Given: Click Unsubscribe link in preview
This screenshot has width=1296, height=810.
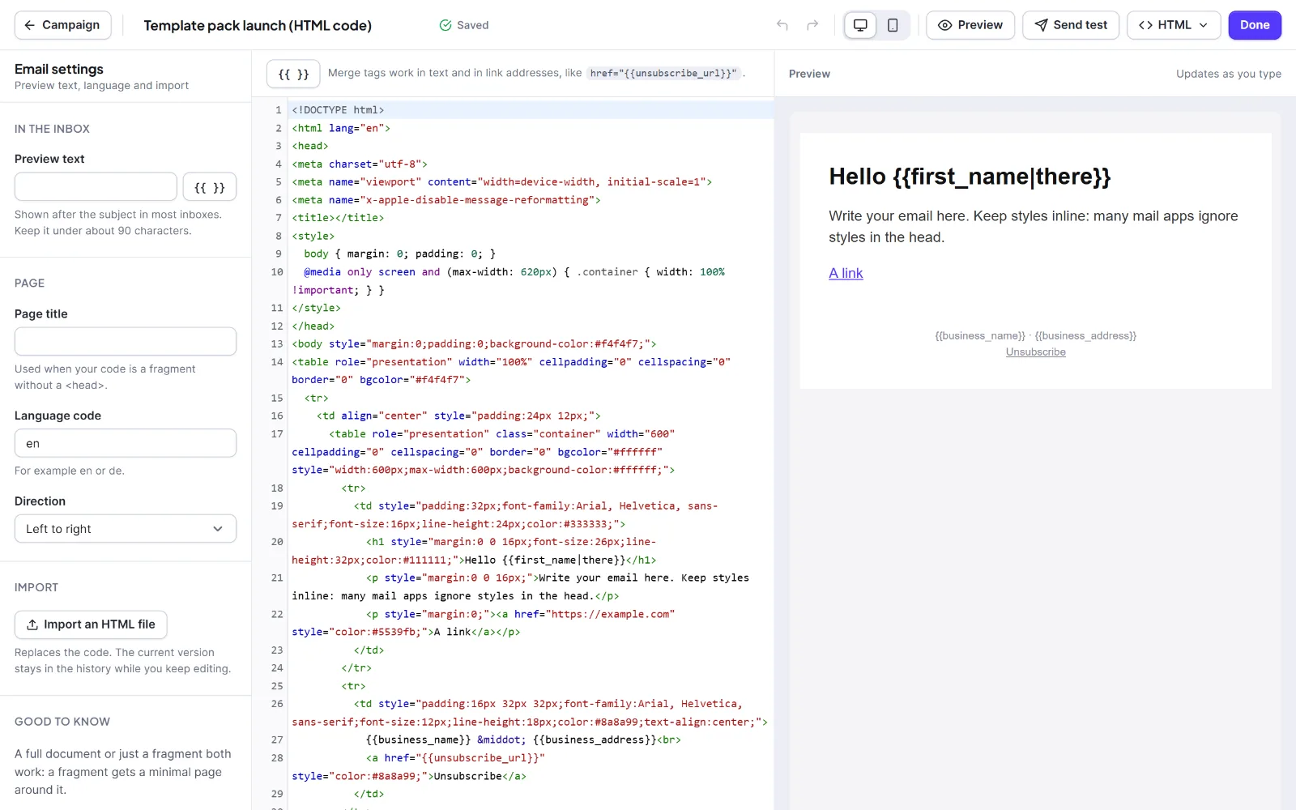Looking at the screenshot, I should [1036, 352].
